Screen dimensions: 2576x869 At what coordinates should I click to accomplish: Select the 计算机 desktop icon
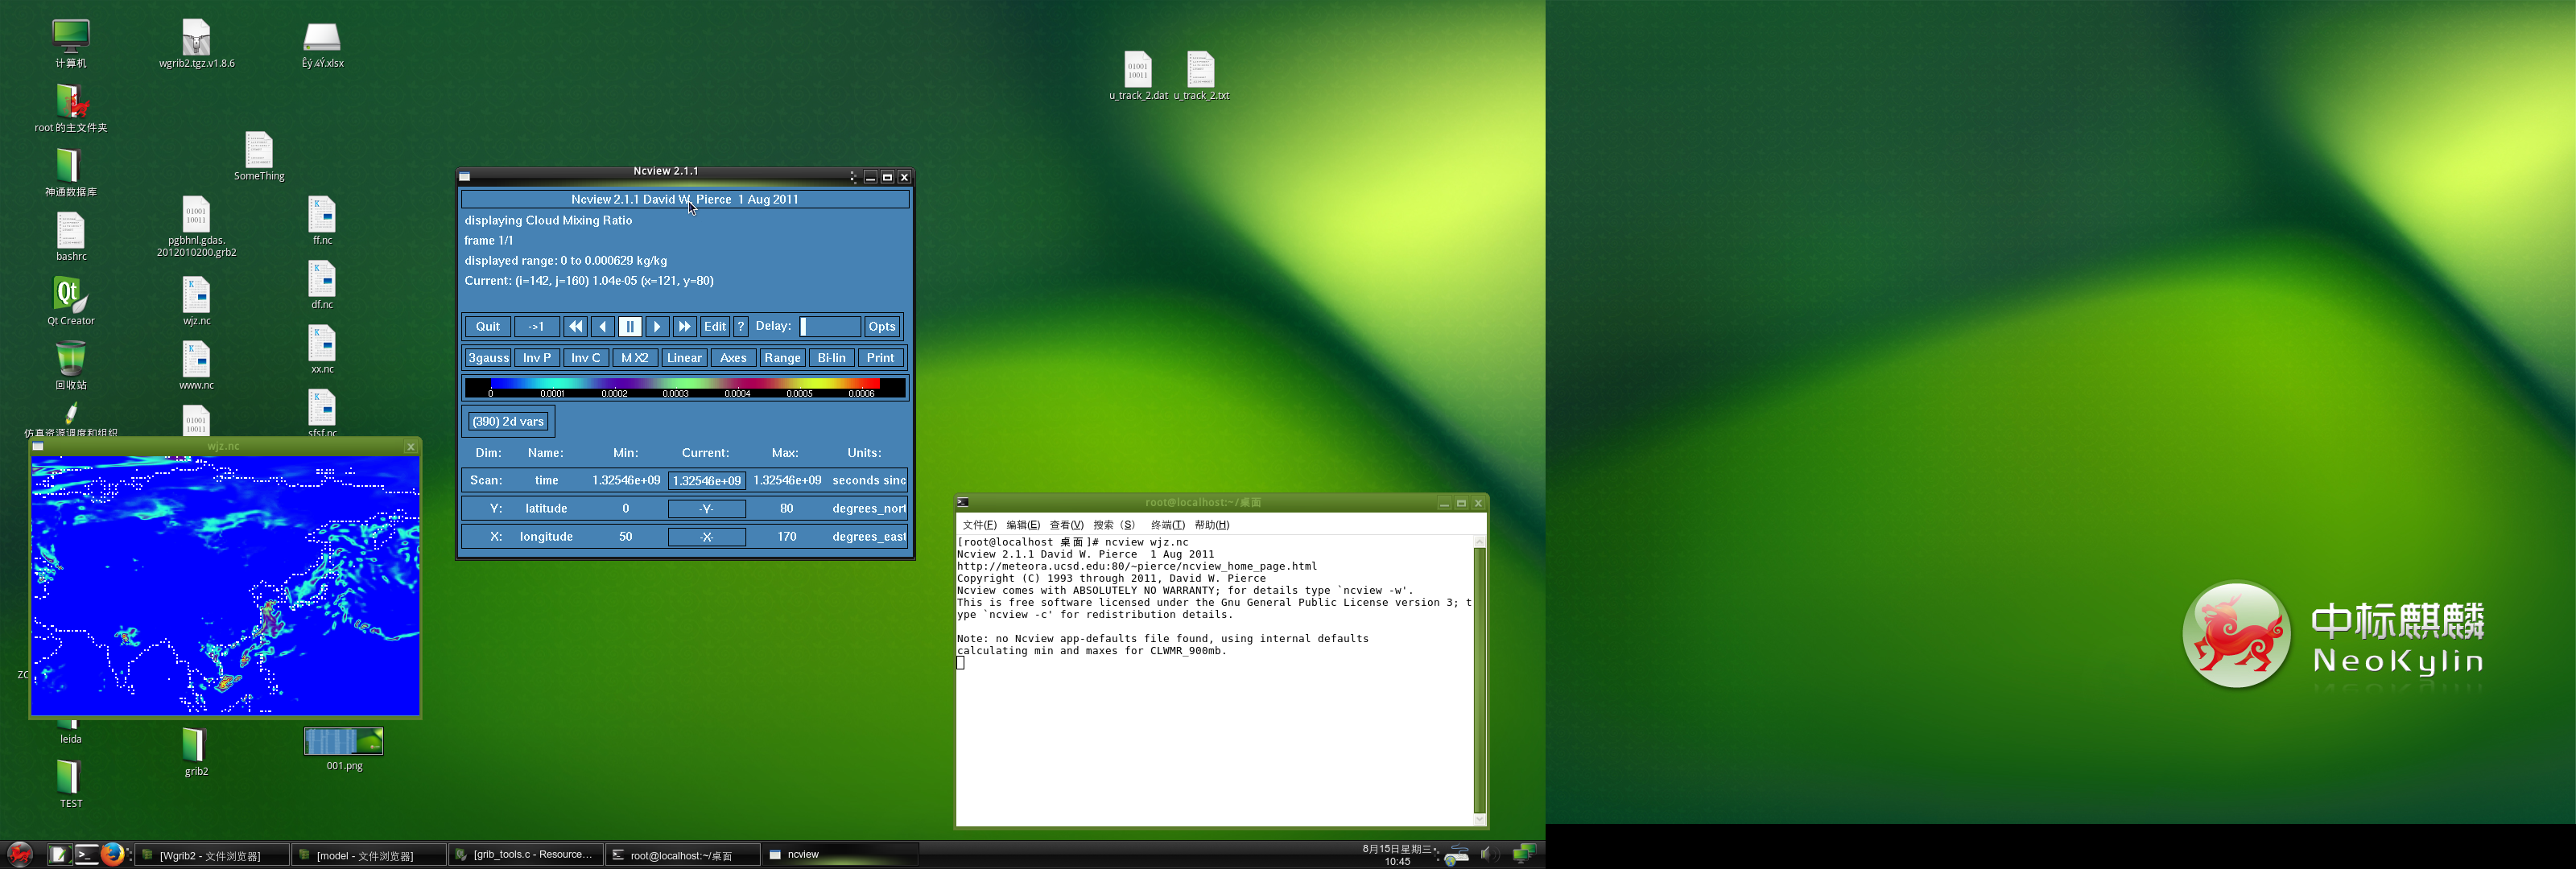[x=71, y=44]
